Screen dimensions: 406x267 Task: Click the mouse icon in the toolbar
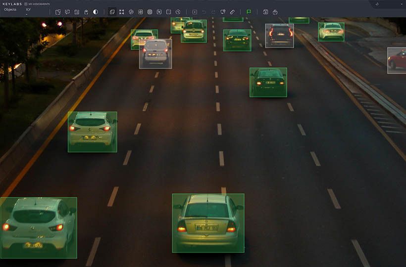[x=86, y=12]
